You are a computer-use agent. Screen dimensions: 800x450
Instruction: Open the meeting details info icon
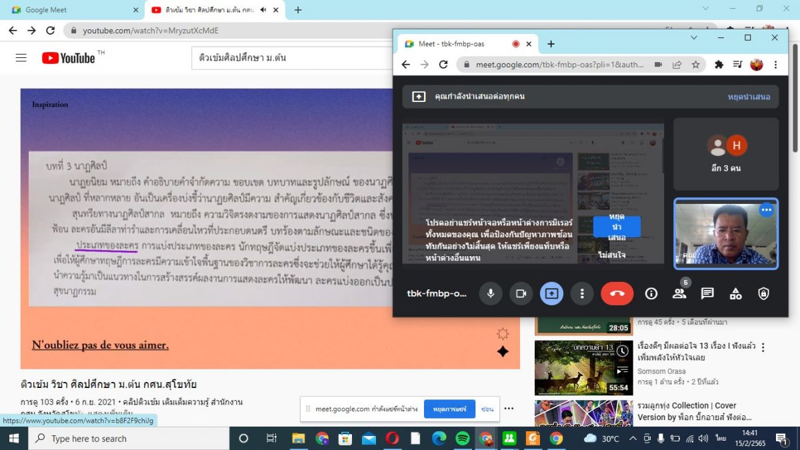[651, 293]
